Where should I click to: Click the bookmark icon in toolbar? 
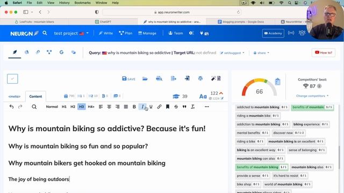pyautogui.click(x=168, y=107)
